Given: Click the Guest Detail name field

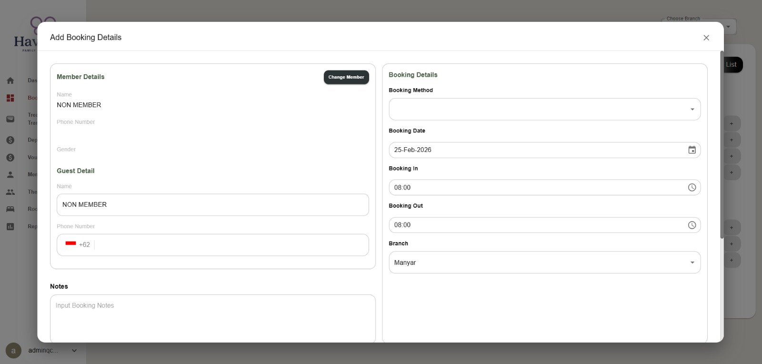Looking at the screenshot, I should click(213, 205).
